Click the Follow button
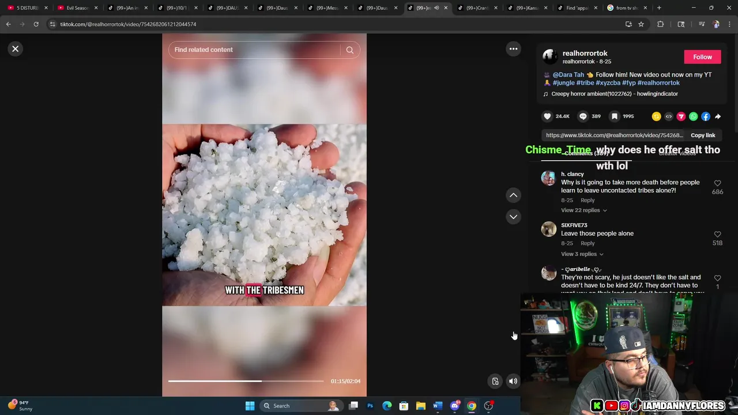This screenshot has height=415, width=738. pyautogui.click(x=702, y=57)
